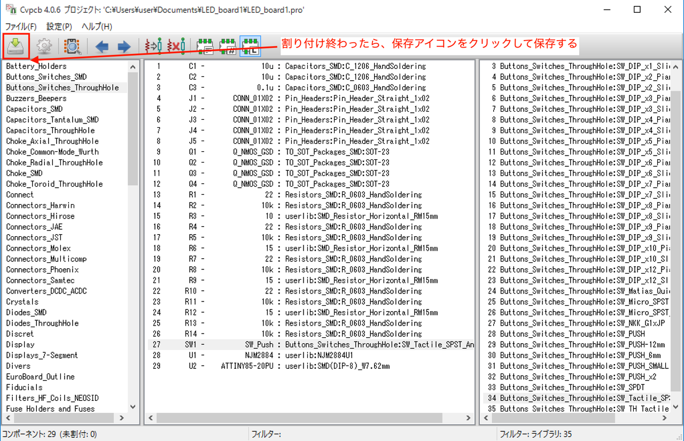Select footprint 24 SW_Matias
Image resolution: width=684 pixels, height=441 pixels.
pos(576,291)
